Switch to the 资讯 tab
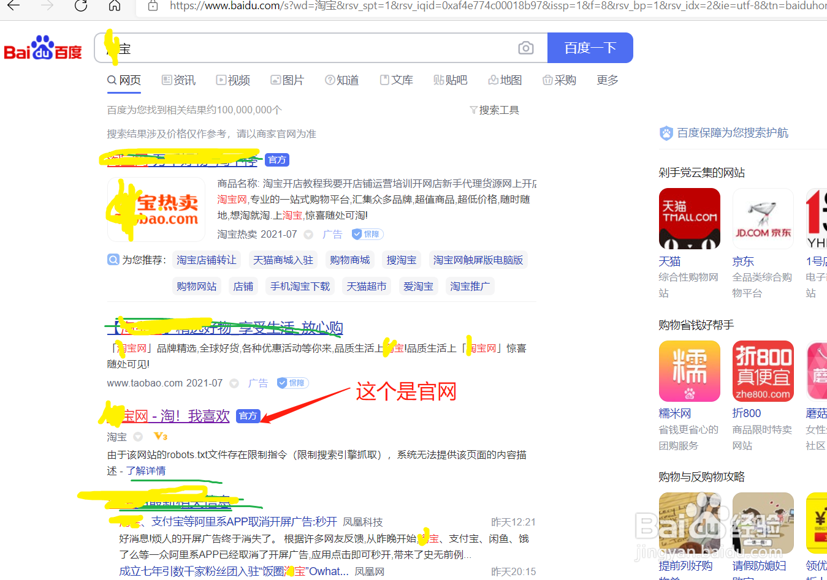The image size is (827, 580). pos(178,80)
